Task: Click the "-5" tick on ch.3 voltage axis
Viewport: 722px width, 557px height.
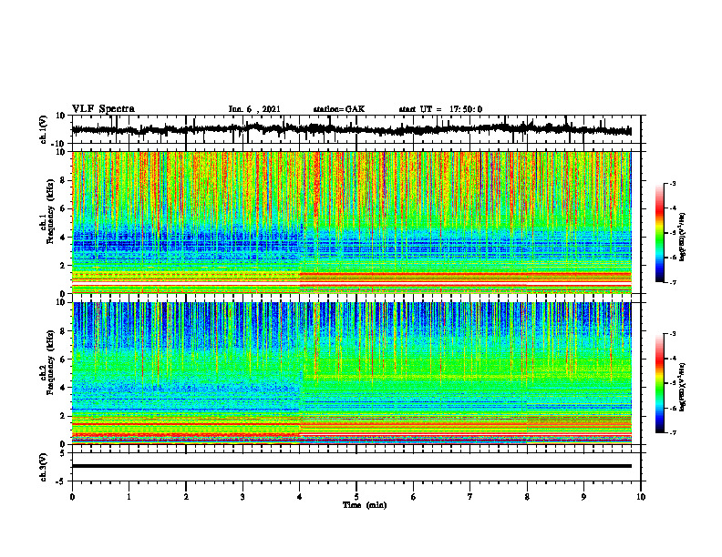Action: tap(61, 481)
